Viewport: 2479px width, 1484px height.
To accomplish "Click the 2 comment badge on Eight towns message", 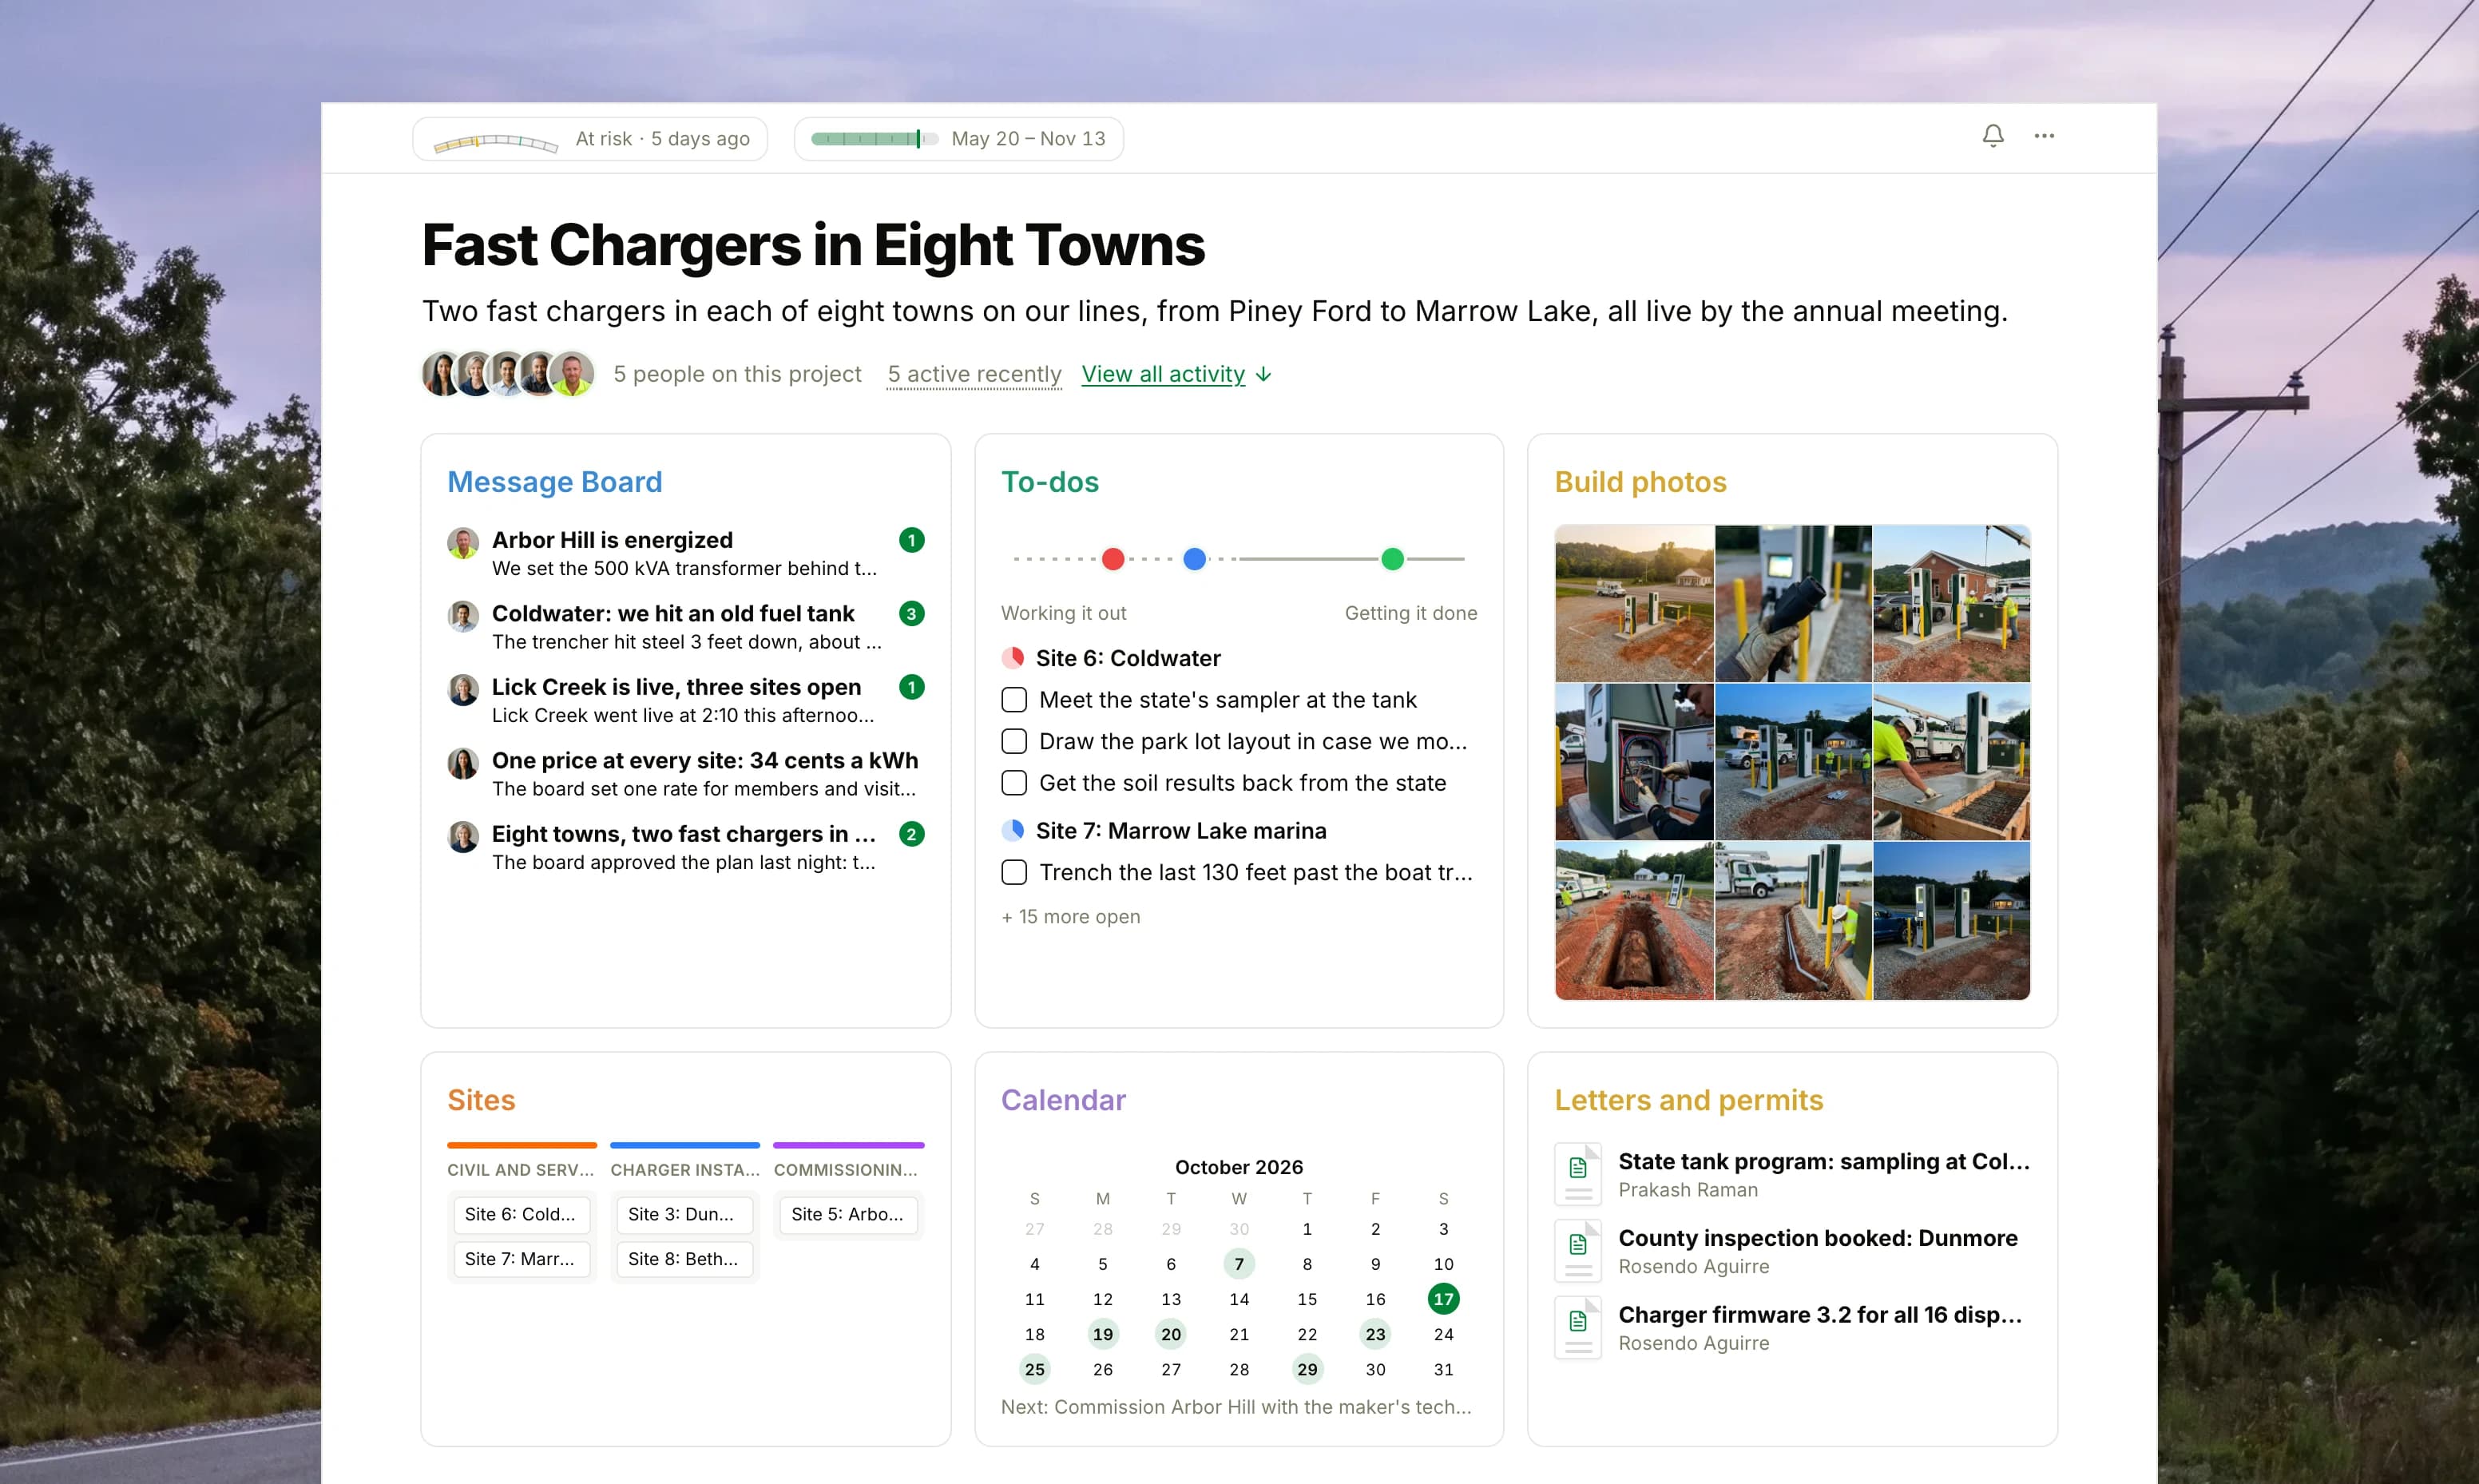I will point(910,834).
